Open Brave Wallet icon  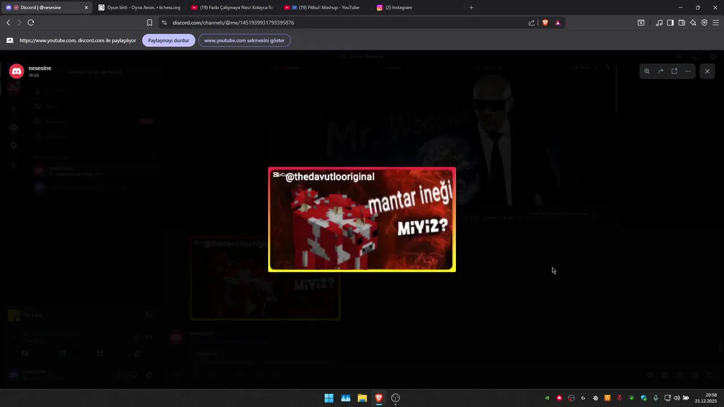click(682, 23)
